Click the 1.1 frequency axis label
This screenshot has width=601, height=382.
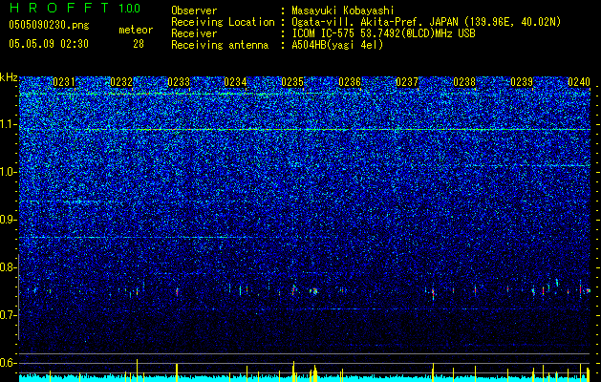point(9,124)
